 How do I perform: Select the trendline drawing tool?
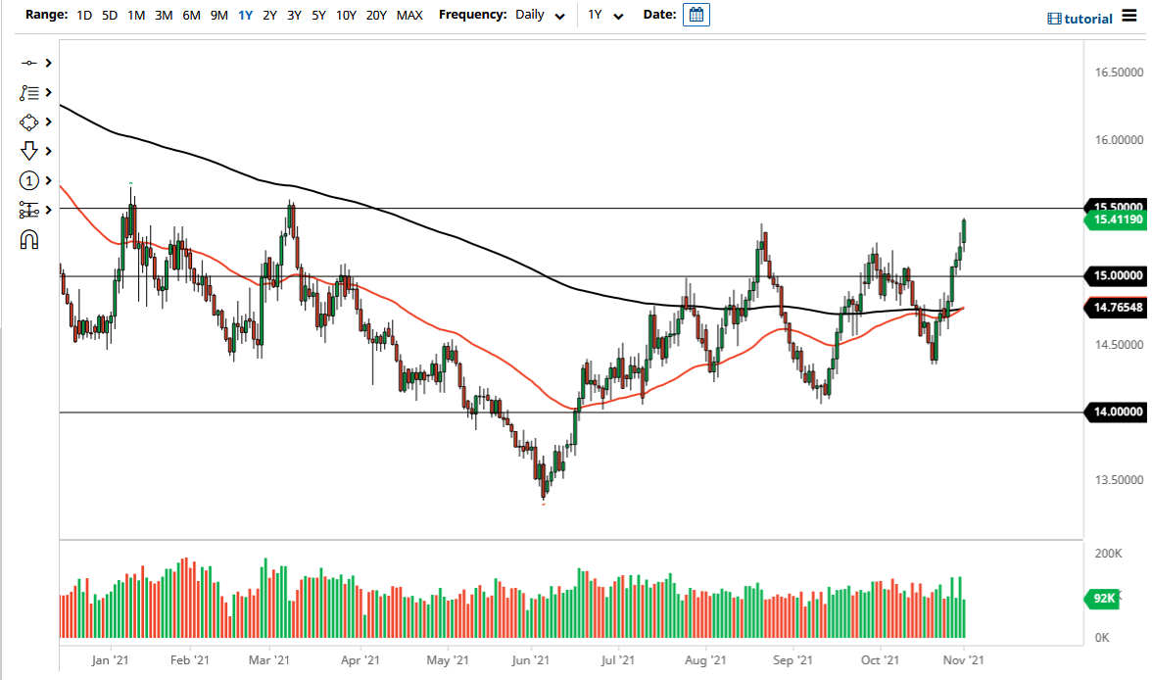click(29, 62)
